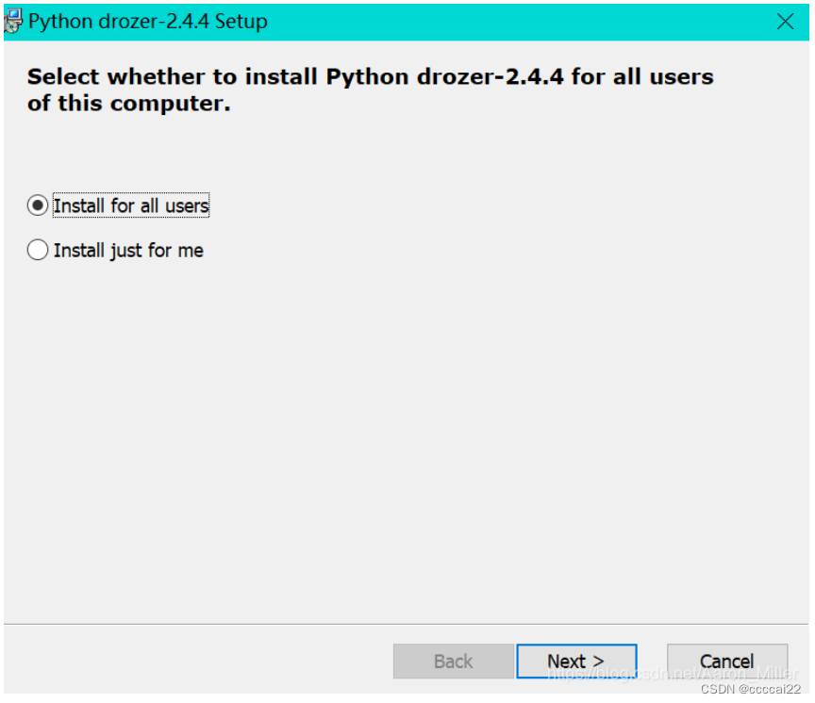Close the drozer Setup window
Image resolution: width=815 pixels, height=703 pixels.
click(785, 22)
